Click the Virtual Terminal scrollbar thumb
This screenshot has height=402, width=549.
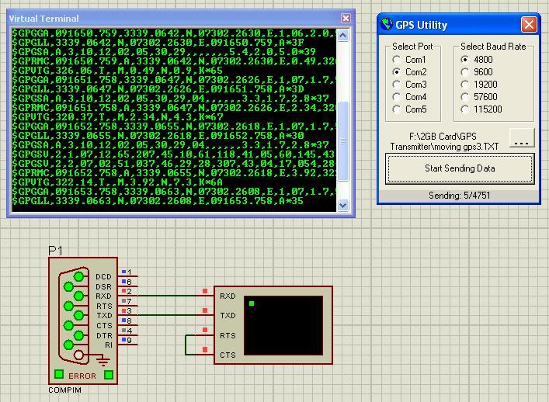[342, 141]
